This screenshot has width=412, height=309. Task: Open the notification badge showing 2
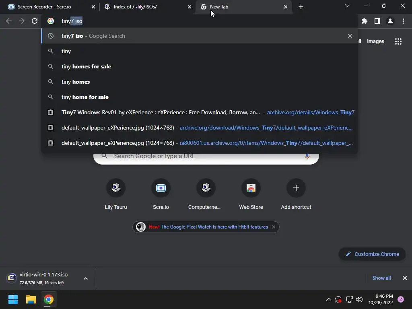(x=401, y=299)
